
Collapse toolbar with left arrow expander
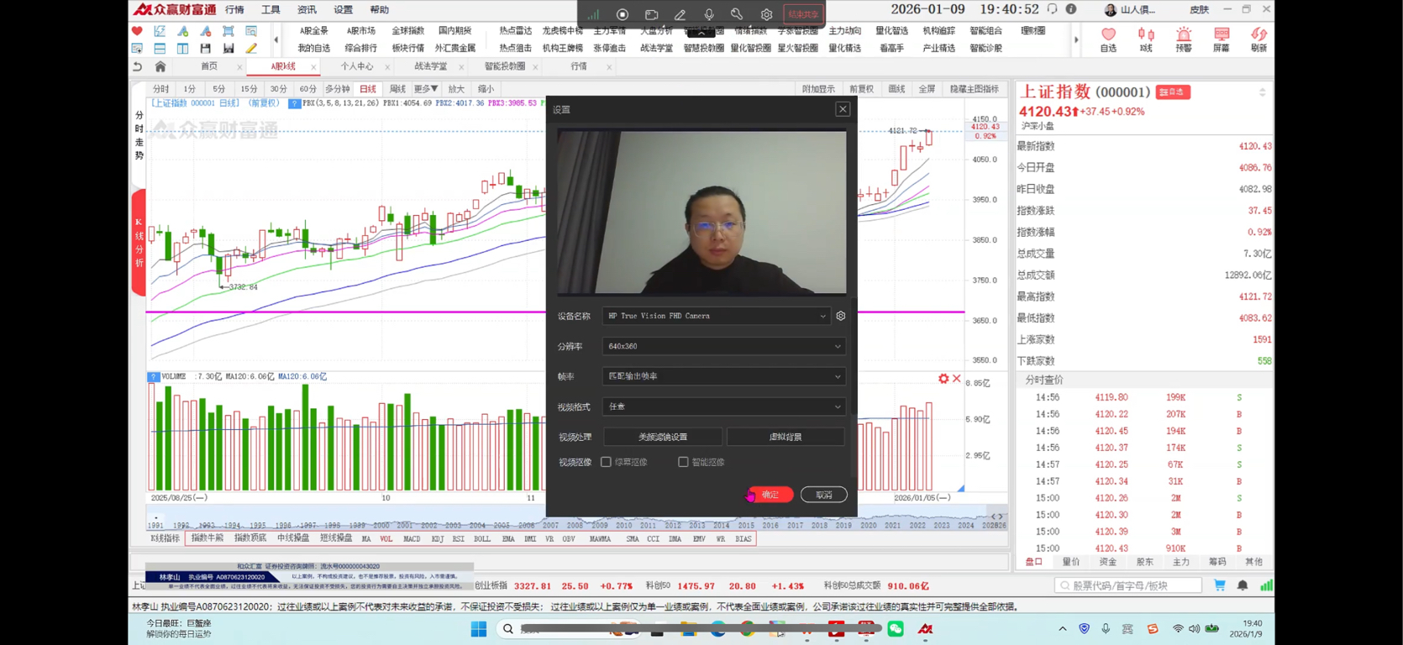[x=276, y=39]
